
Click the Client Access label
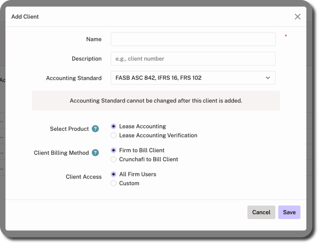[84, 177]
